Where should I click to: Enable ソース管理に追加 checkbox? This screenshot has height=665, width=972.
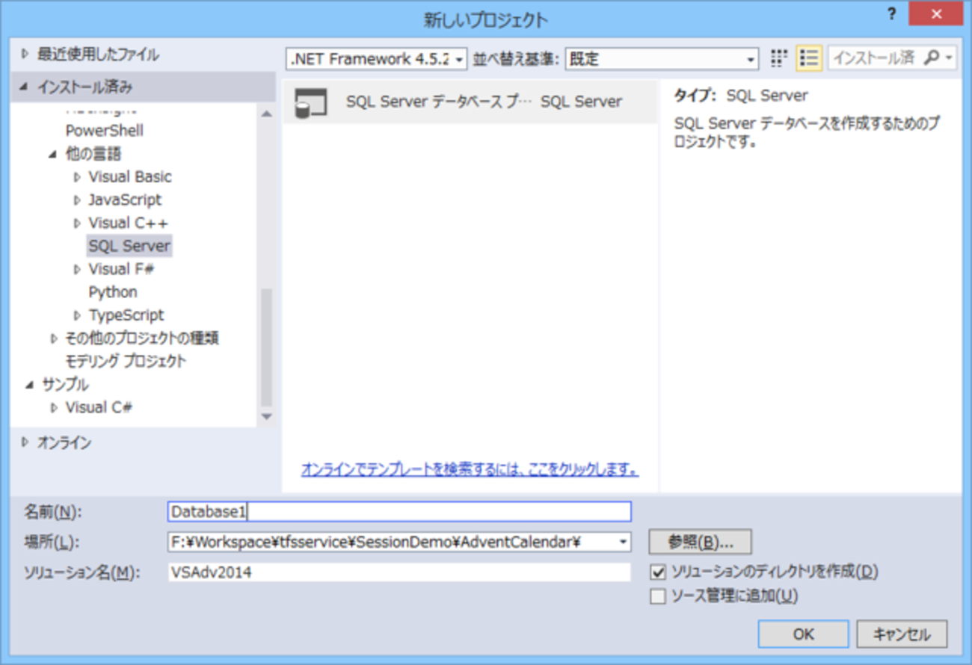point(658,596)
